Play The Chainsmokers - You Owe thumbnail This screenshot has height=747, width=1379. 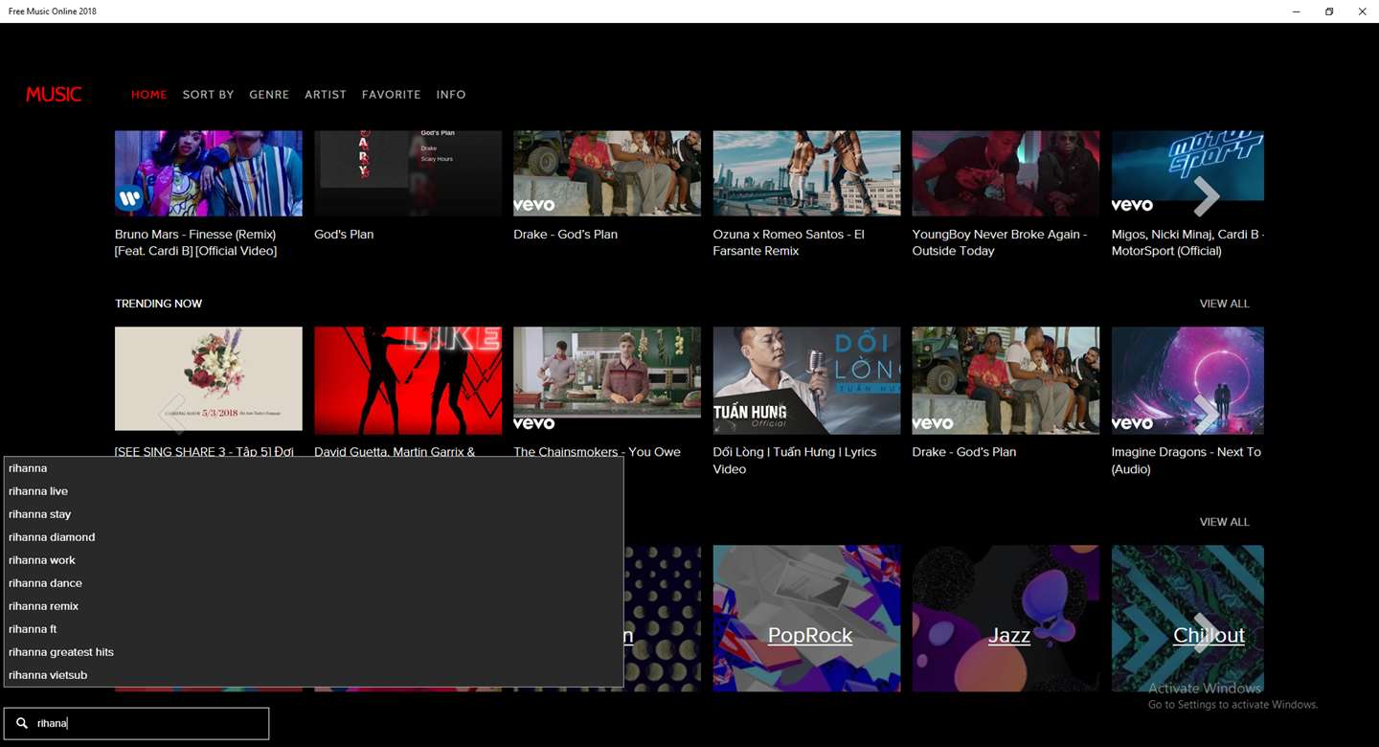coord(607,381)
